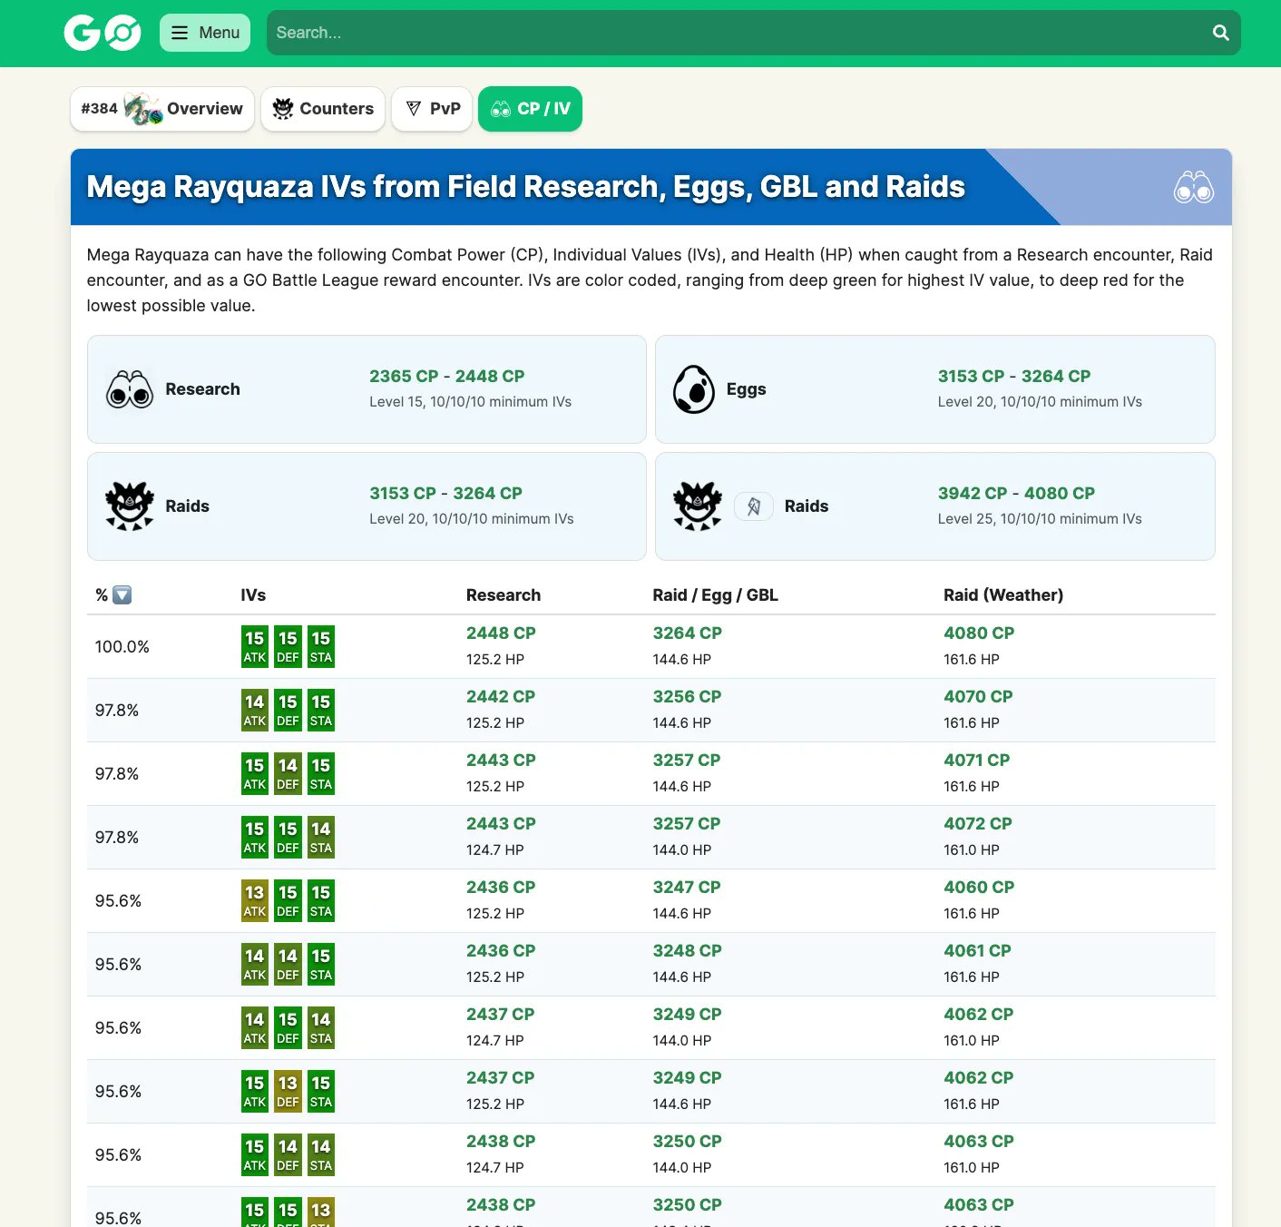Click 2365 CP - 2448 CP Research range
The width and height of the screenshot is (1281, 1227).
pyautogui.click(x=447, y=377)
